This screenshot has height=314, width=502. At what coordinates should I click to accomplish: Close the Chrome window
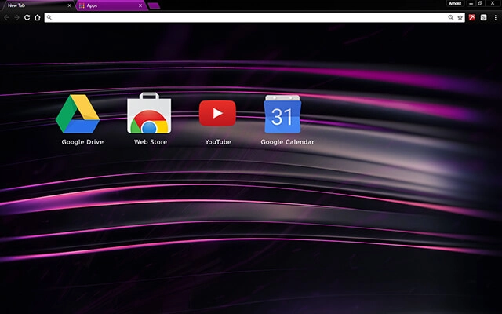click(x=493, y=3)
